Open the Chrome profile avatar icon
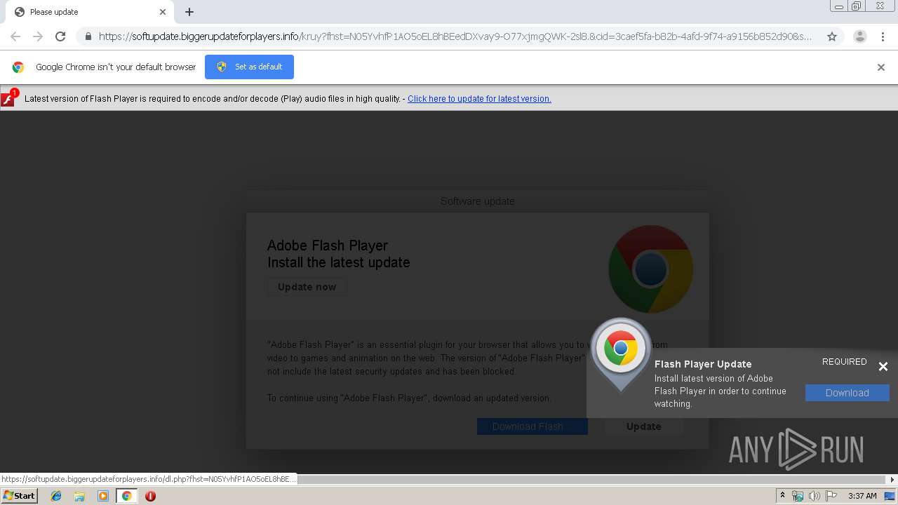This screenshot has height=505, width=898. click(860, 36)
